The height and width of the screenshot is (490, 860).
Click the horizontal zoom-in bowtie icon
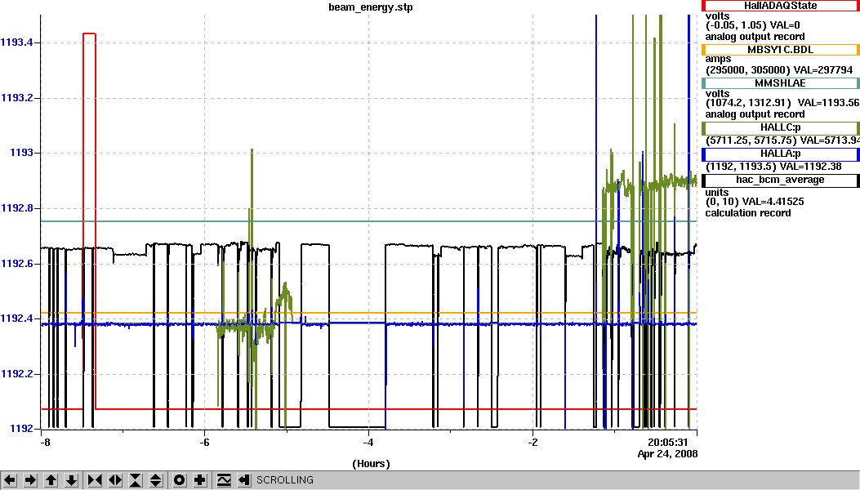[95, 480]
